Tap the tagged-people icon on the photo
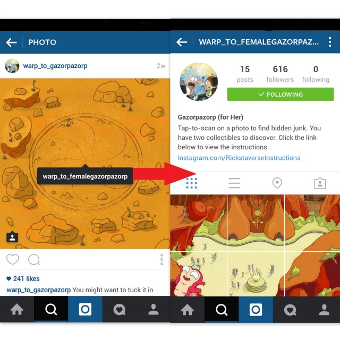The height and width of the screenshot is (340, 340). click(12, 237)
